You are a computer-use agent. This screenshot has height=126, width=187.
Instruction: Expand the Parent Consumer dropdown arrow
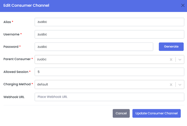[x=180, y=59]
